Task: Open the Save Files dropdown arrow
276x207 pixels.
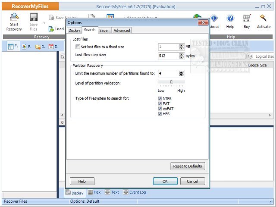Action: pos(44,23)
